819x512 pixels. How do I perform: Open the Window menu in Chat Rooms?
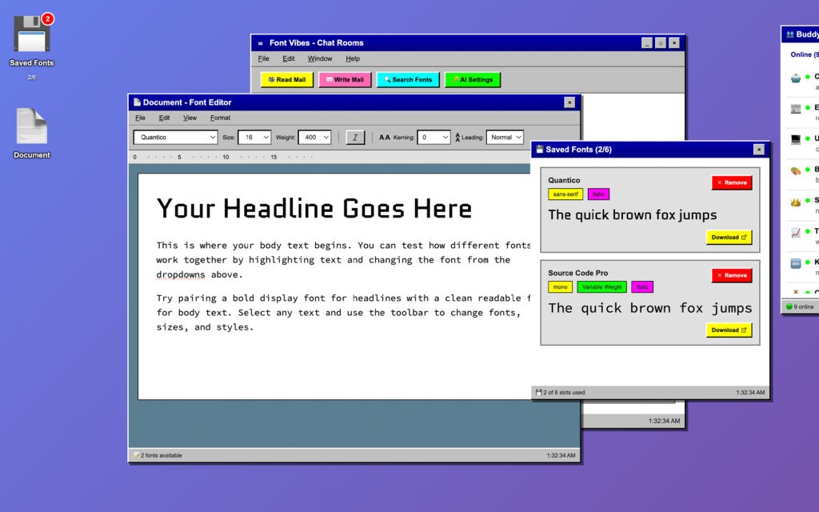(320, 58)
